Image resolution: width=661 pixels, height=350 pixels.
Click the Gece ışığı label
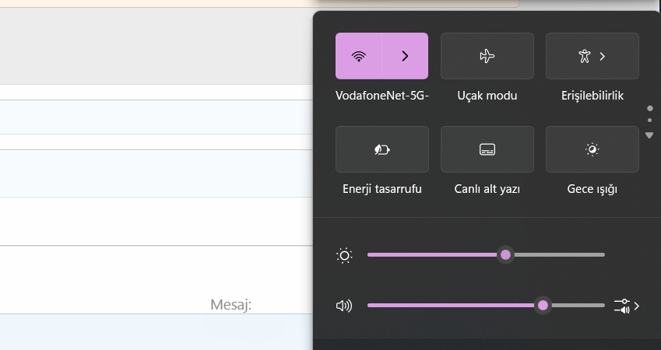coord(592,189)
